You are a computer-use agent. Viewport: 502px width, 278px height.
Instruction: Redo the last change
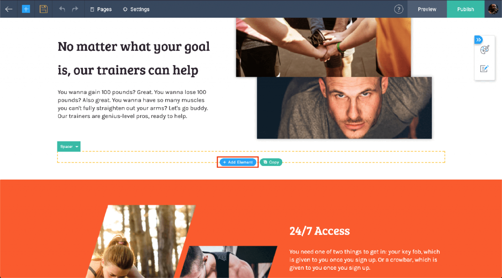[75, 9]
